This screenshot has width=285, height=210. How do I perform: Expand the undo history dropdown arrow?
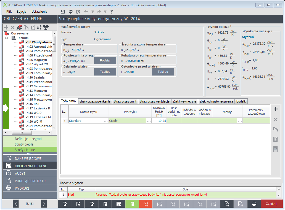point(93,12)
